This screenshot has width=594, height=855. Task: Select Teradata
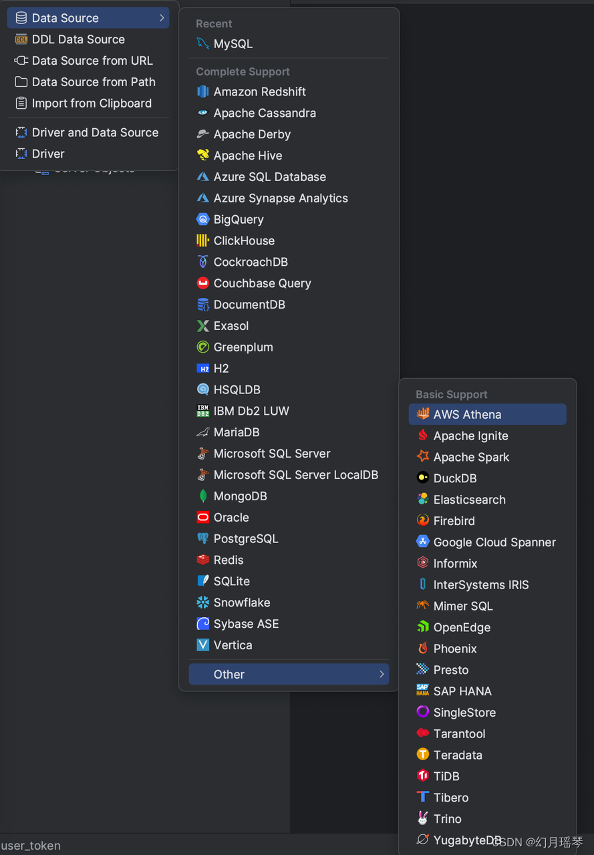point(487,755)
